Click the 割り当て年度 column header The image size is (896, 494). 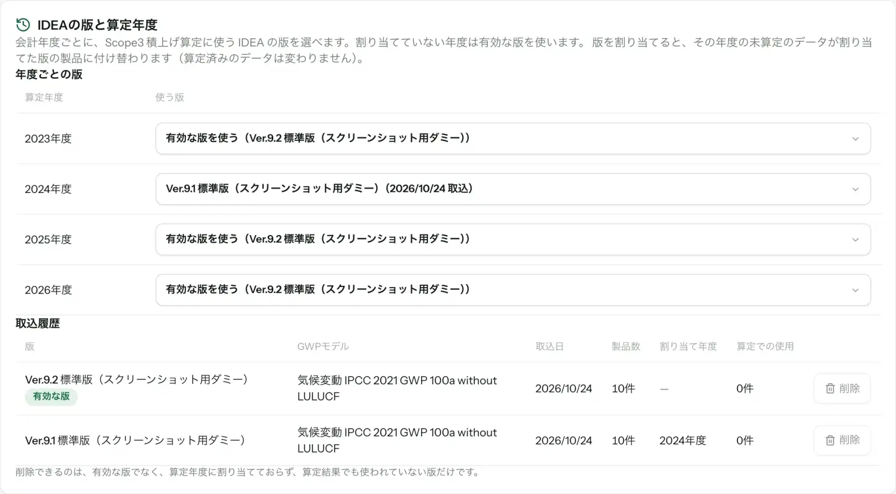pos(688,346)
